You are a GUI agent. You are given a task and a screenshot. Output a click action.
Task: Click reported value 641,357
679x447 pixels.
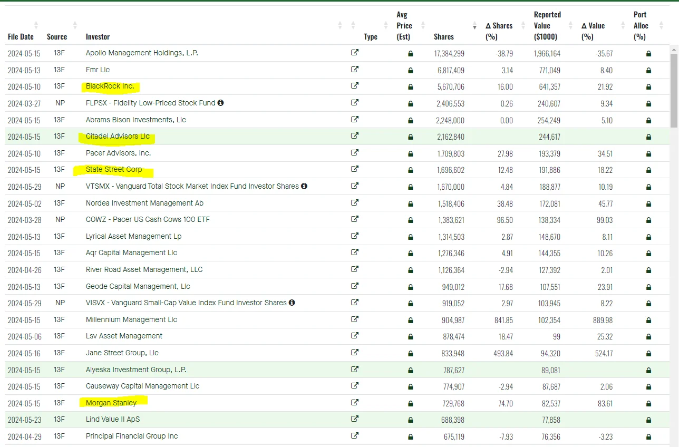click(x=547, y=86)
